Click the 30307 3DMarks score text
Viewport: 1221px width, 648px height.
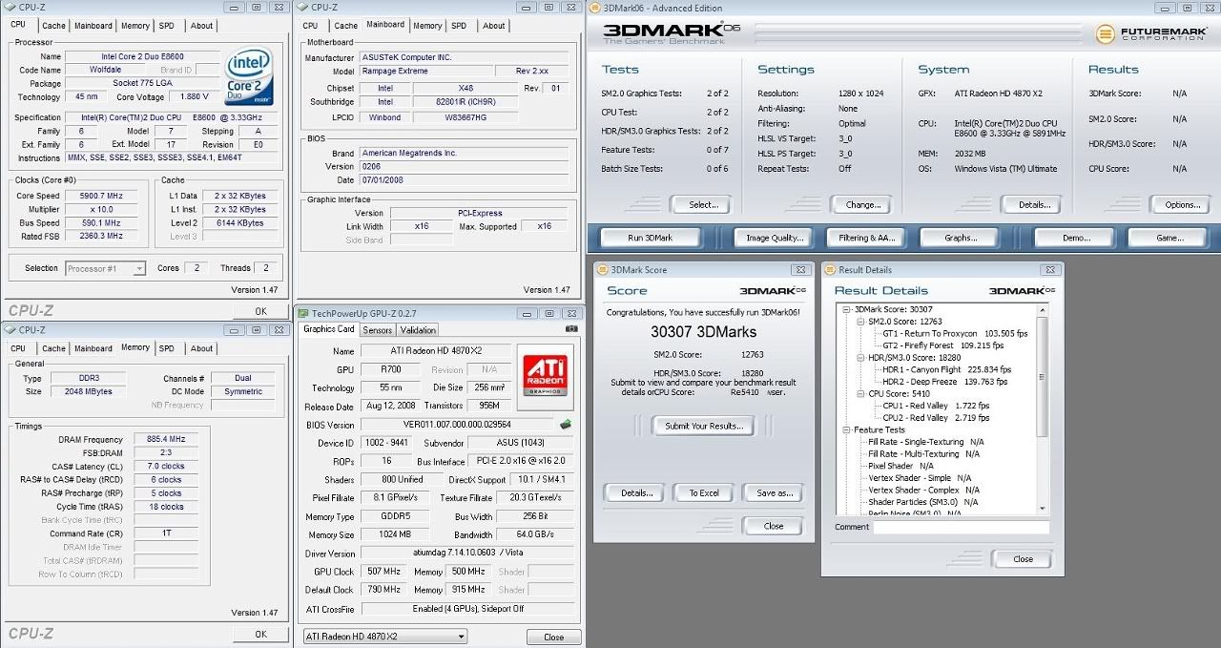[704, 332]
